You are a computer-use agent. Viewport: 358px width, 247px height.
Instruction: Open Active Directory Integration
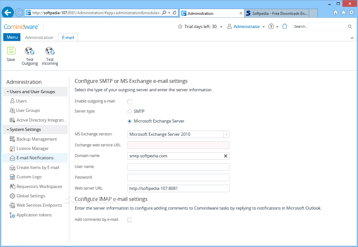coord(38,120)
